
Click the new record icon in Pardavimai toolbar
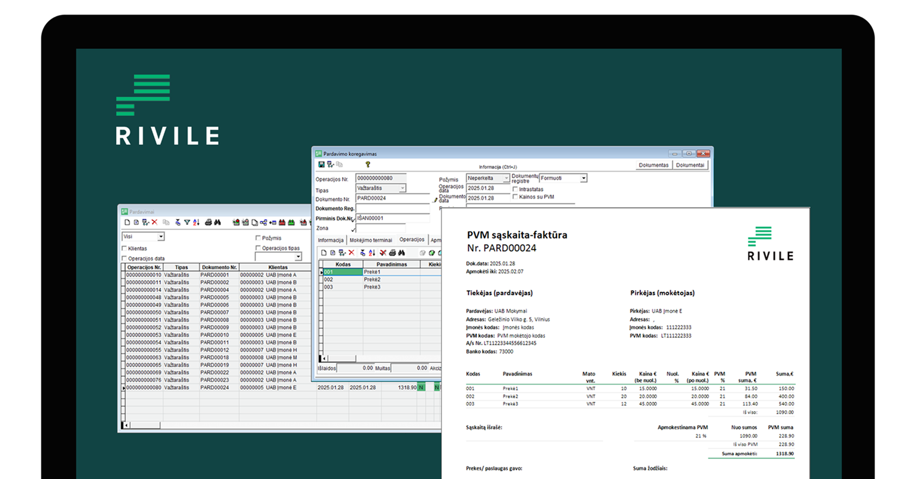(127, 222)
